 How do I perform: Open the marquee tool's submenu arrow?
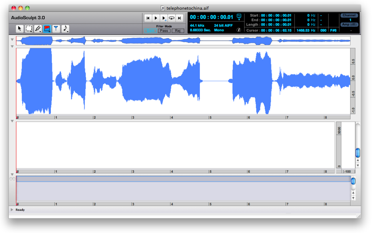click(31, 32)
